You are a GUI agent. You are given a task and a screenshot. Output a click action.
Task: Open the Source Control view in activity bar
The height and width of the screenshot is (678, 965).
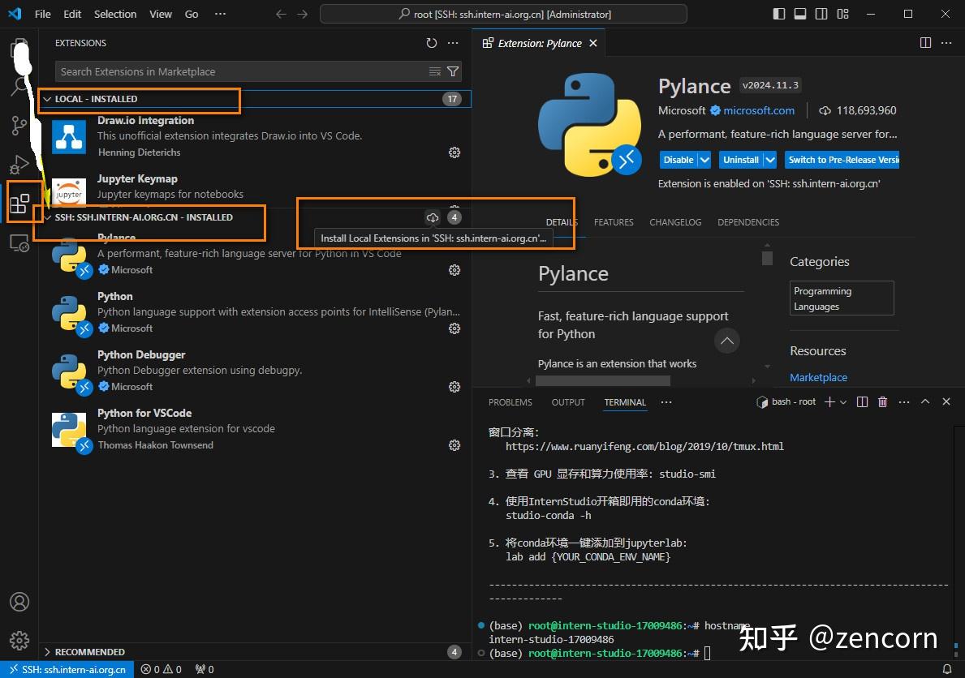point(19,126)
